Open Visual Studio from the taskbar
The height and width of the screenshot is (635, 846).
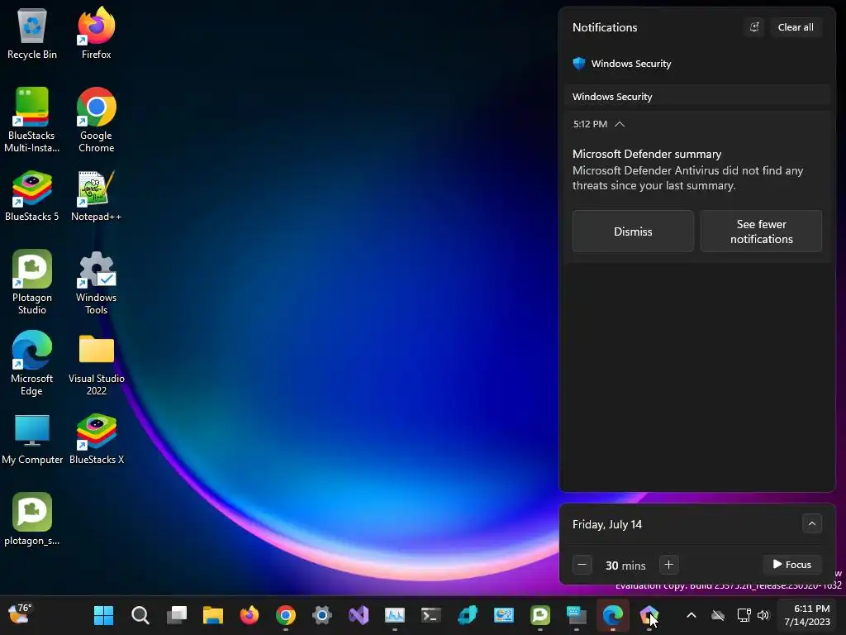pos(359,615)
